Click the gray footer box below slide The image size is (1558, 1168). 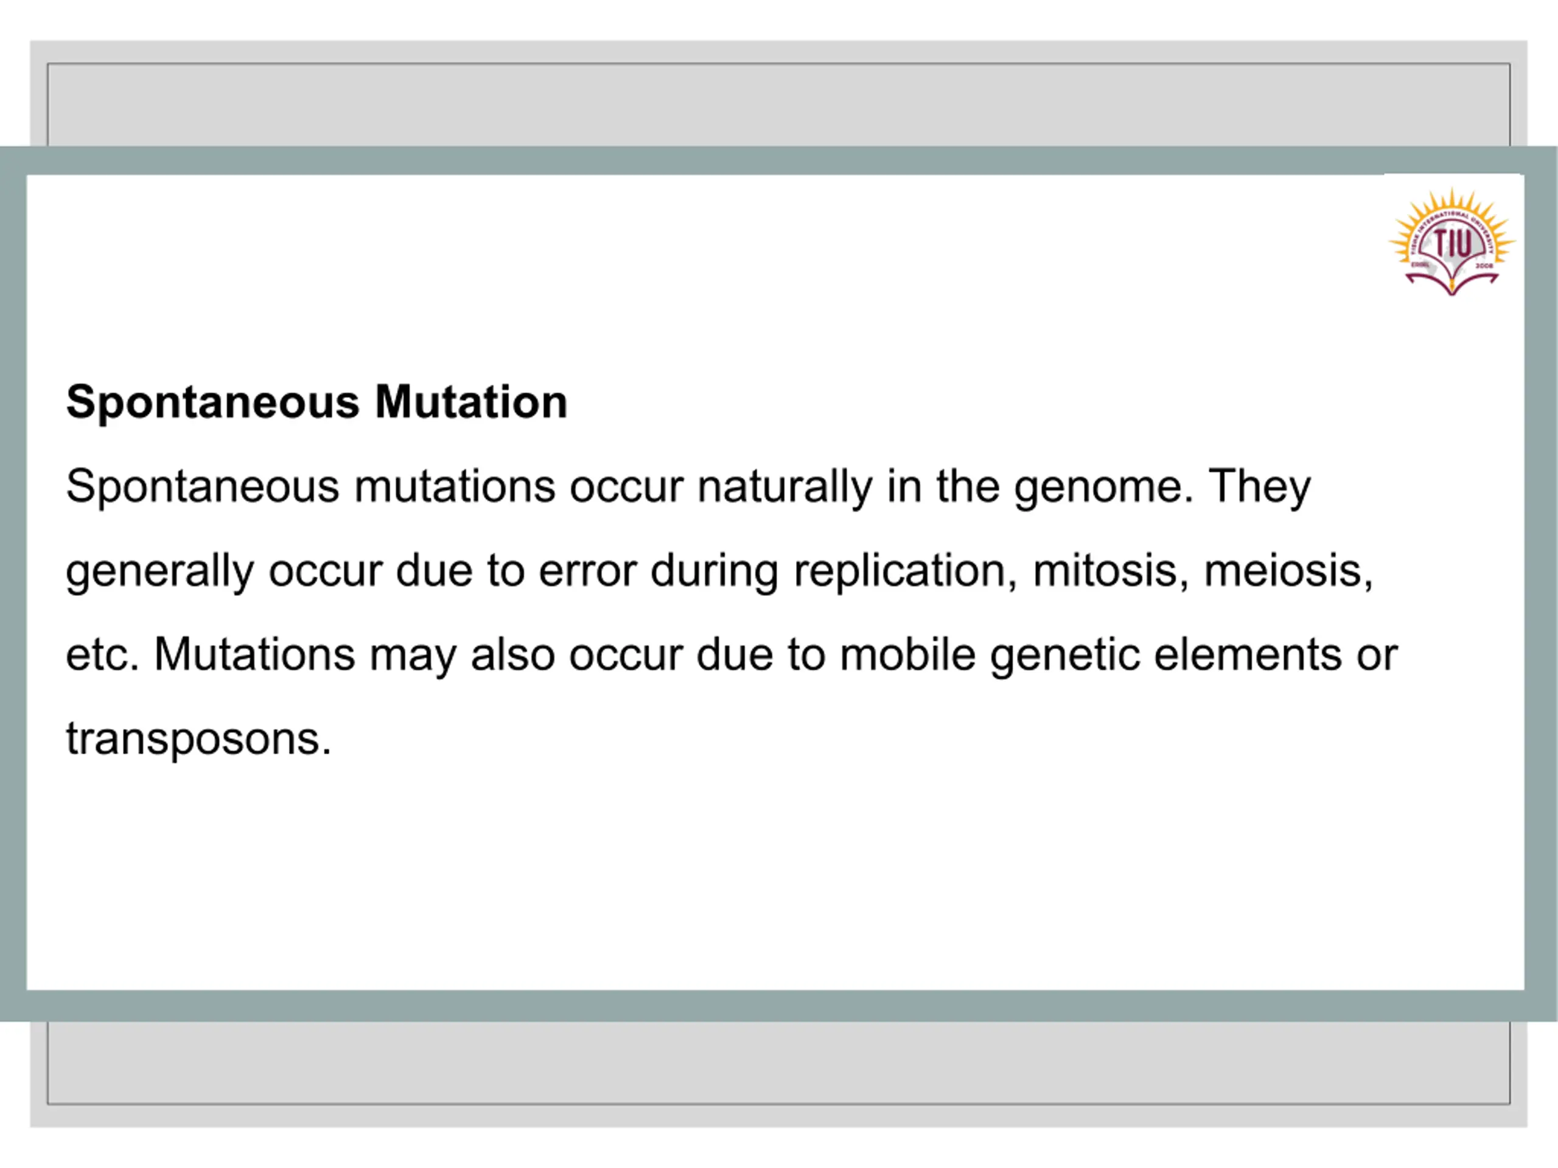pos(778,1062)
